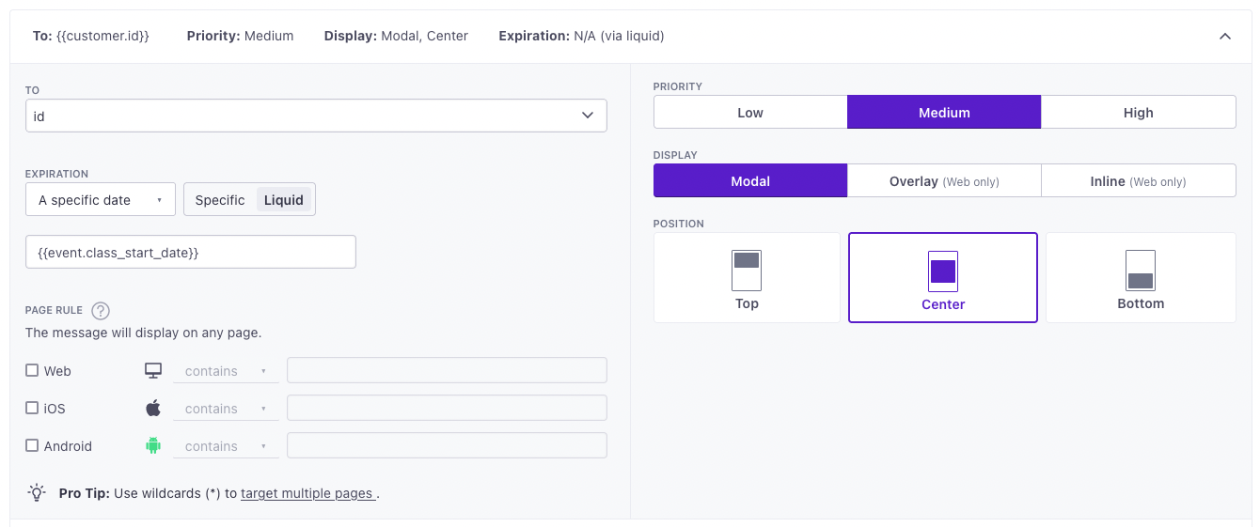Set priority to Medium
1260x527 pixels.
click(944, 112)
